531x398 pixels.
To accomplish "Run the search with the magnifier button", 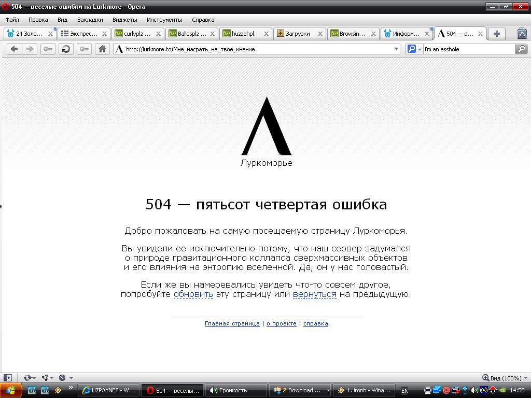I will [522, 49].
